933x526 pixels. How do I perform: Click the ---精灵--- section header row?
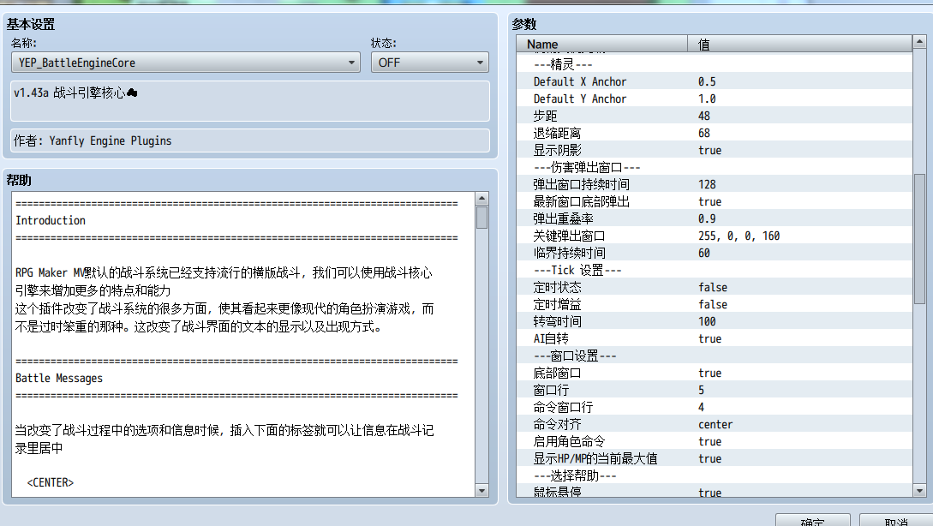point(714,64)
